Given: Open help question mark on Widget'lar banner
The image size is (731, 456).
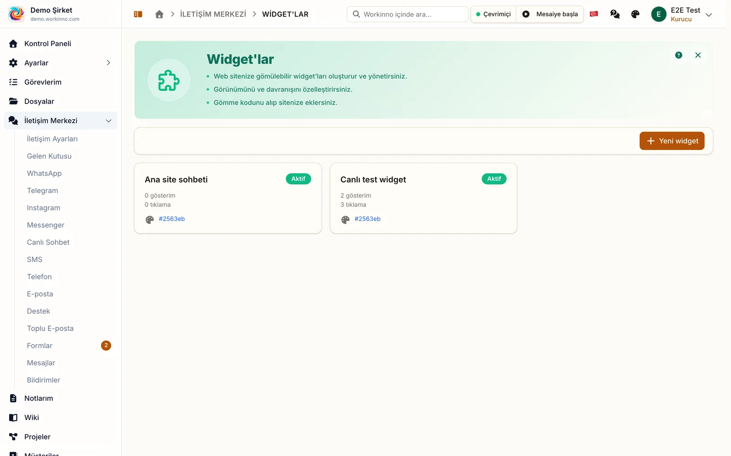Looking at the screenshot, I should (x=678, y=55).
